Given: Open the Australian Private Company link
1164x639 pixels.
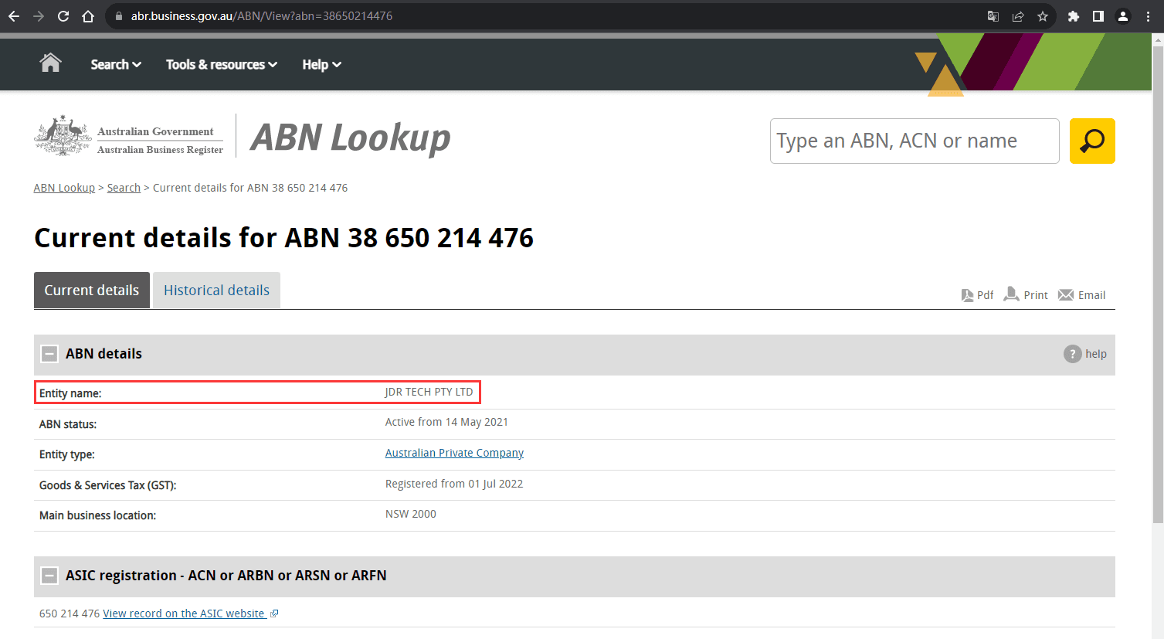Looking at the screenshot, I should [454, 453].
